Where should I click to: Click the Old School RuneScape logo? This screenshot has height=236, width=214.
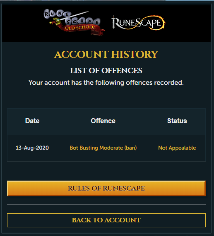(x=74, y=22)
